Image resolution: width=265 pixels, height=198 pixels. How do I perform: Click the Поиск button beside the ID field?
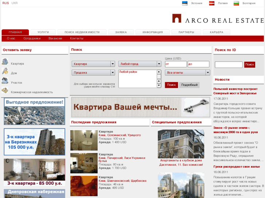click(x=250, y=65)
